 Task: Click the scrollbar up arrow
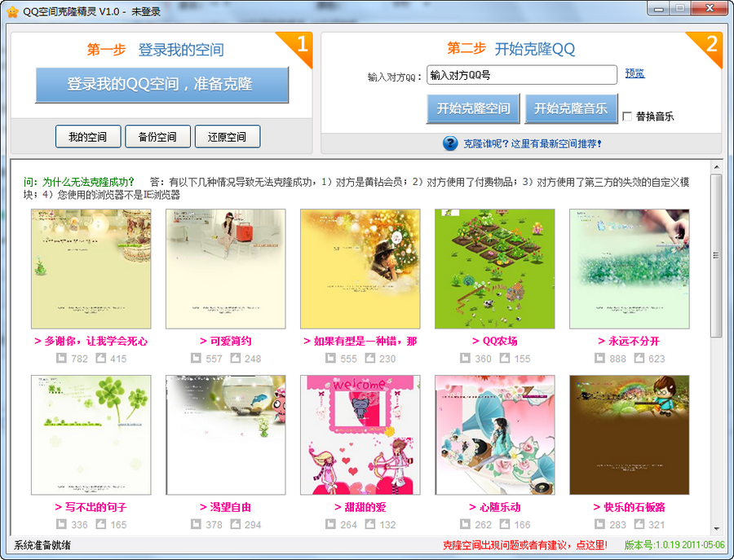(717, 166)
